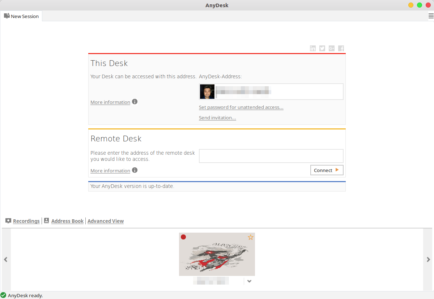Maximize the window with green button
The width and height of the screenshot is (434, 299).
(420, 5)
